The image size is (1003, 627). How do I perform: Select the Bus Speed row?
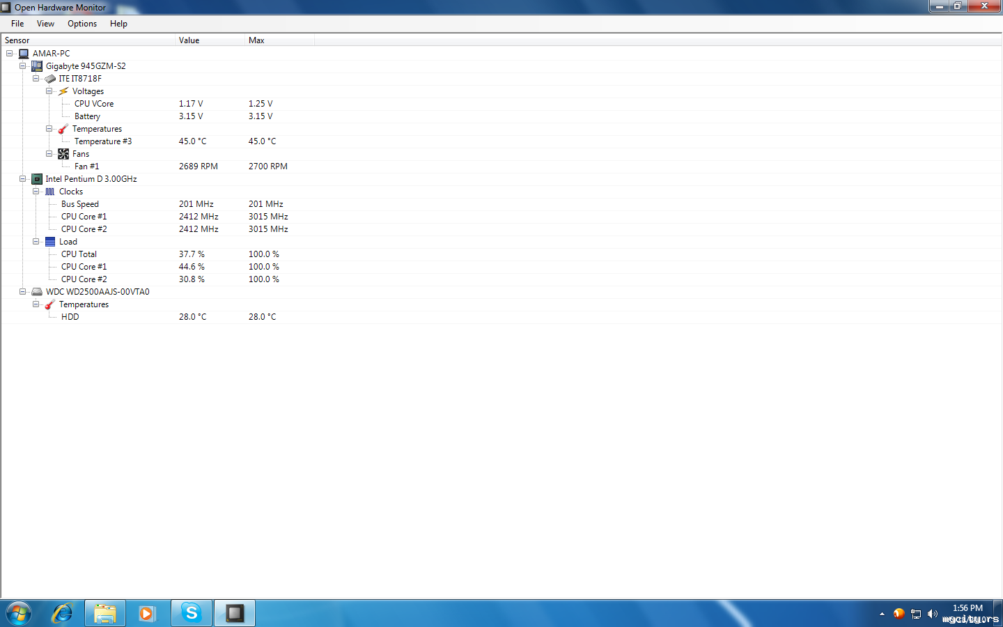501,204
